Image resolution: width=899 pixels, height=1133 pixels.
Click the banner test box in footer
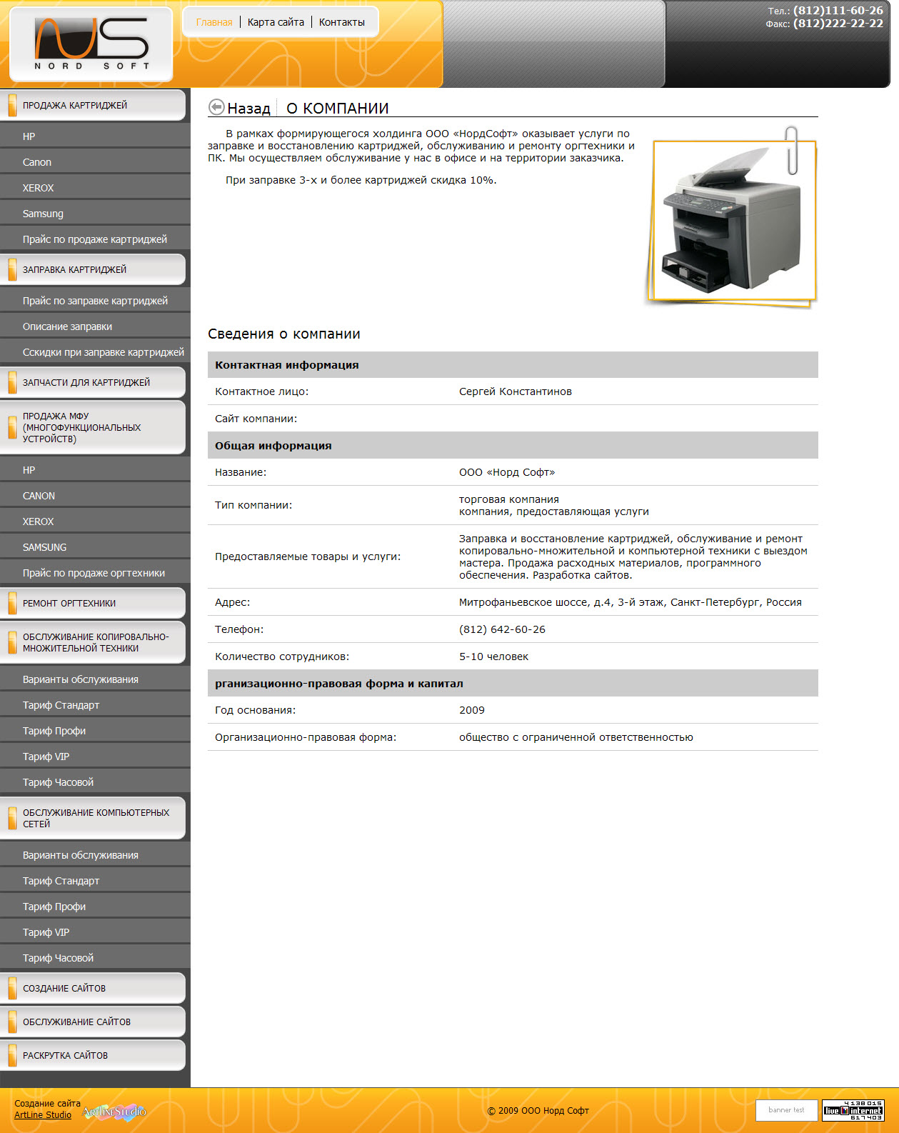786,1110
